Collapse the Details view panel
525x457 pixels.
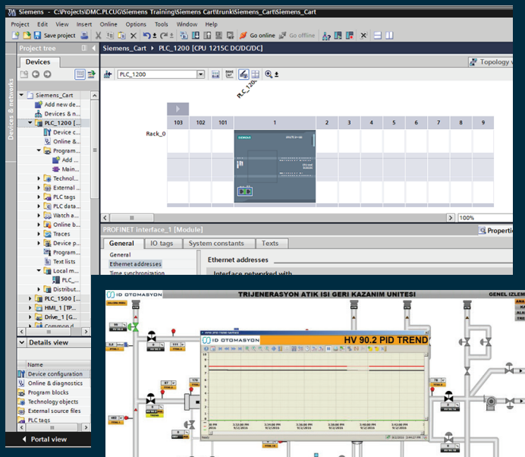pos(22,342)
